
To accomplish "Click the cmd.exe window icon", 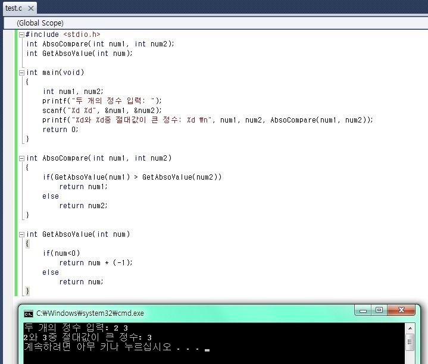I will tap(29, 314).
